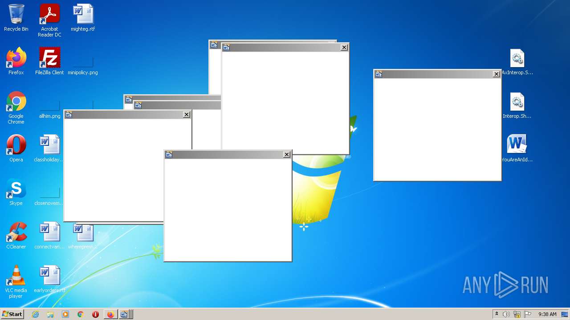This screenshot has height=320, width=570.
Task: Switch to the Firefox taskbar button
Action: [110, 314]
